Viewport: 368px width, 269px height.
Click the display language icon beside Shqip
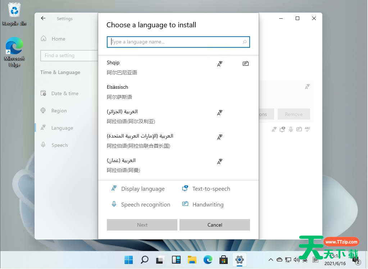point(219,64)
